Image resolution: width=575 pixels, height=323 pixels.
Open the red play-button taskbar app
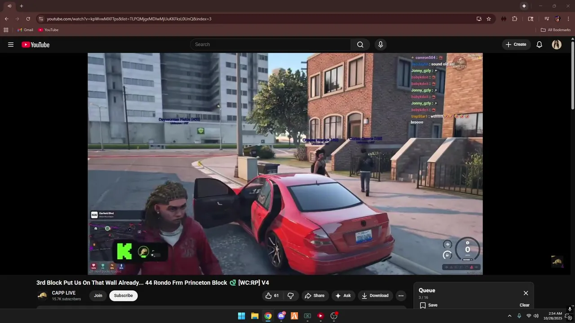pyautogui.click(x=321, y=316)
